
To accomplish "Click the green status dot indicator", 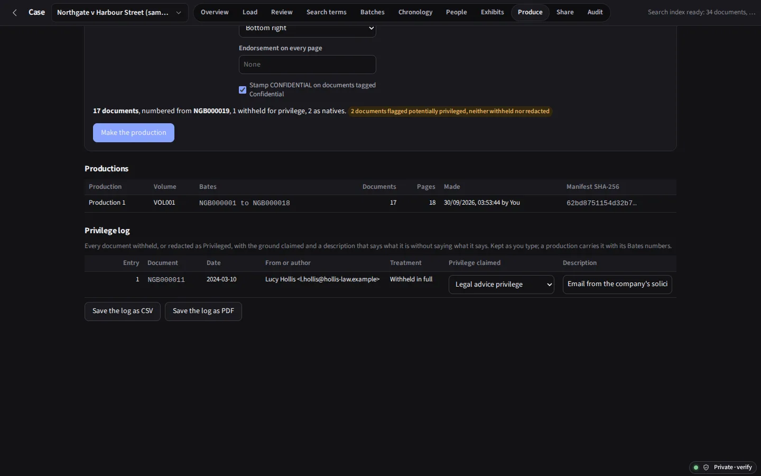I will tap(696, 468).
